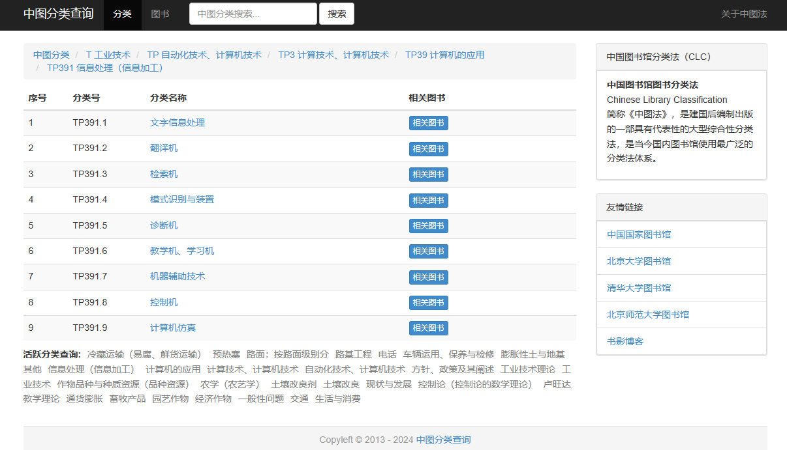The height and width of the screenshot is (450, 787).
Task: Click 相关图书 button for 控制机
Action: pos(429,303)
